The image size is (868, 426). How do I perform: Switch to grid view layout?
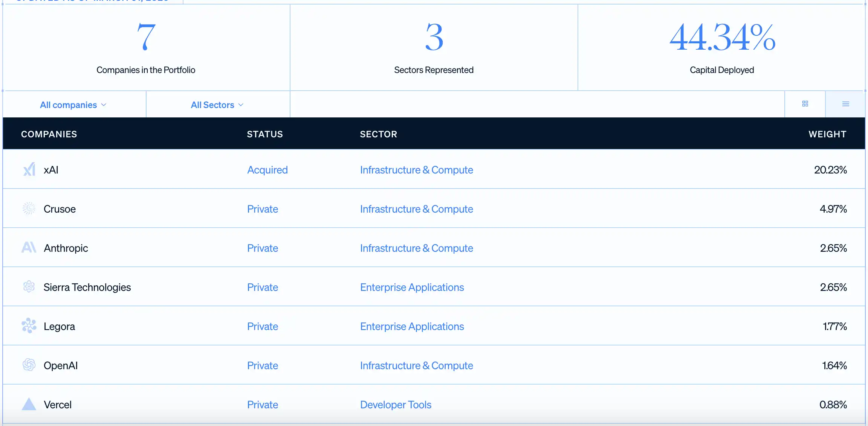tap(805, 104)
